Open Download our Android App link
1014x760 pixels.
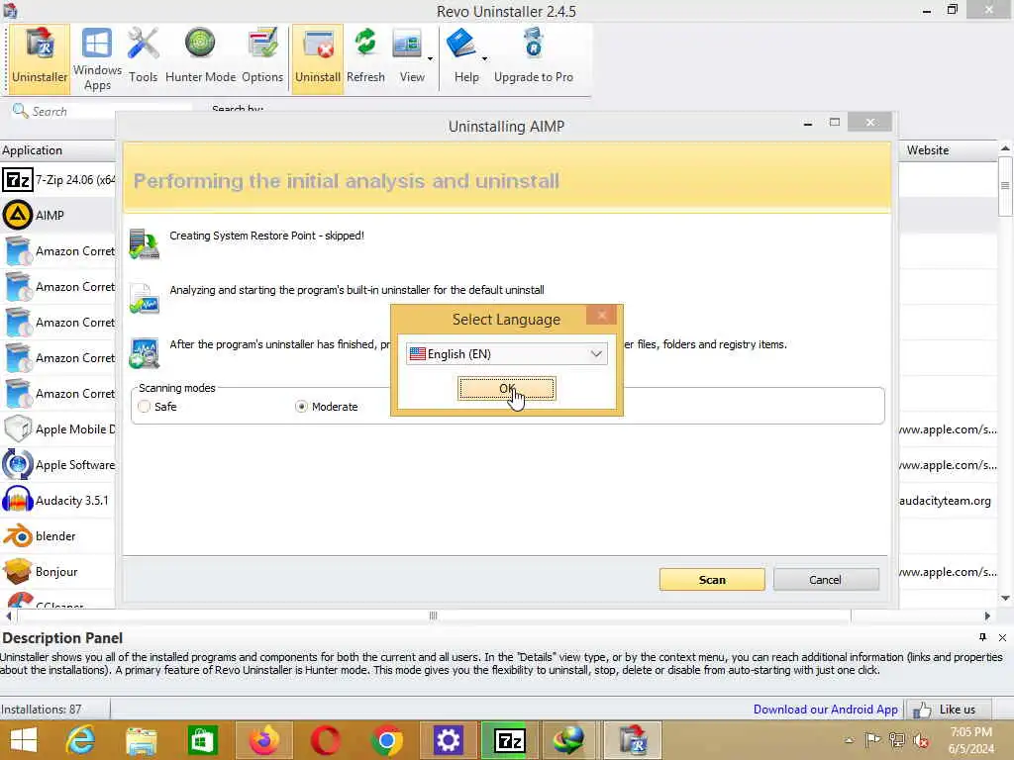(825, 709)
